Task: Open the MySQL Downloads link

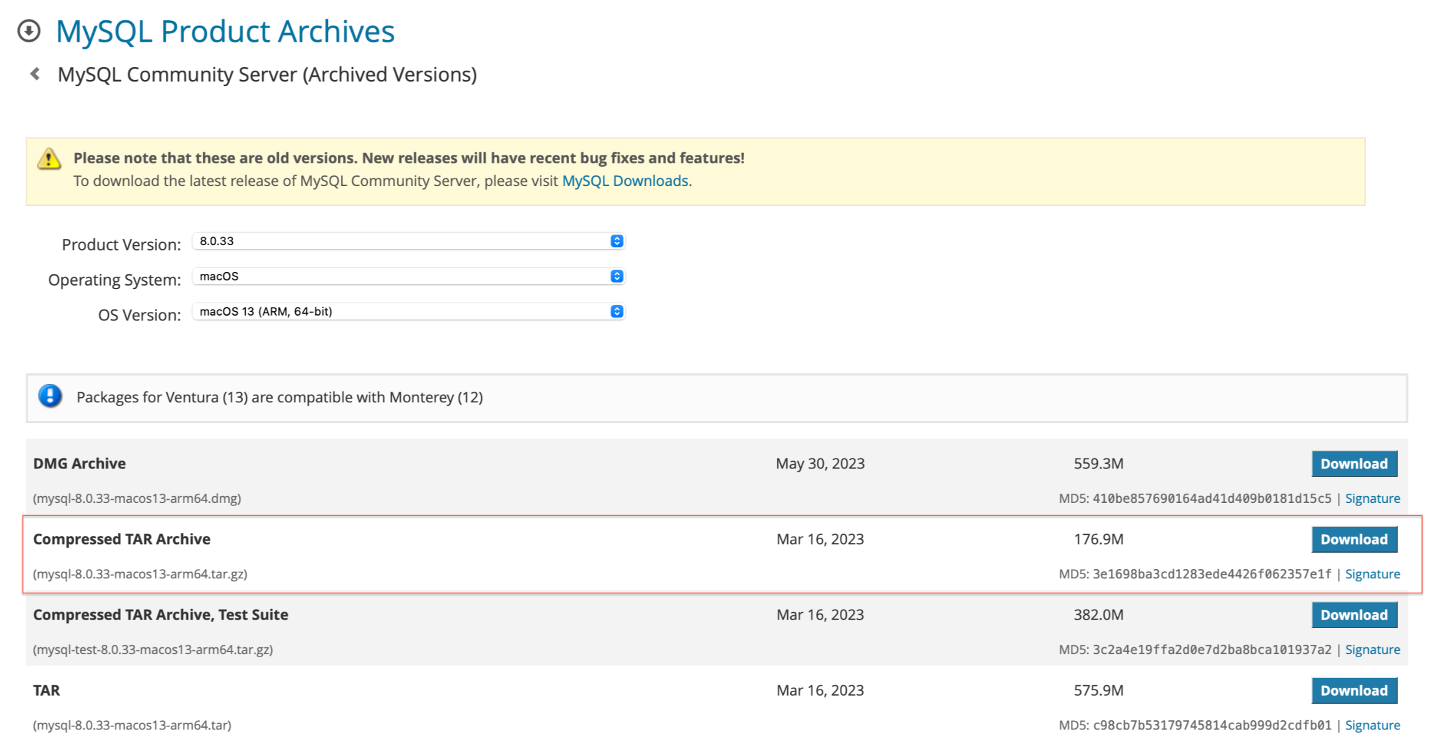Action: [624, 181]
